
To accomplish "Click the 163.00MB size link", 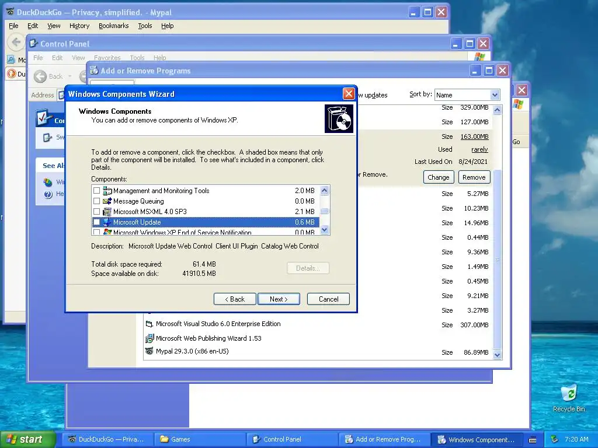I will [x=474, y=136].
